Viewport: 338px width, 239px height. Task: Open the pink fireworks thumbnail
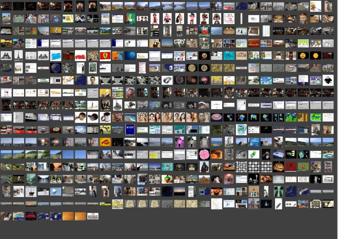coord(204,80)
